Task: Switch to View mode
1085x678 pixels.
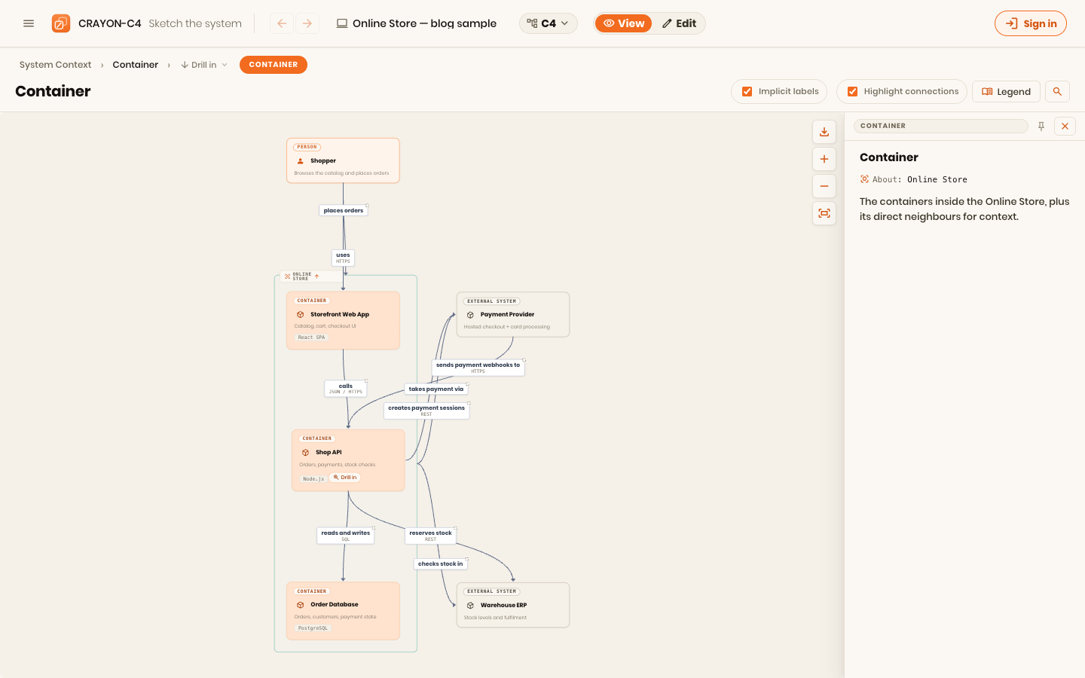Action: coord(624,23)
